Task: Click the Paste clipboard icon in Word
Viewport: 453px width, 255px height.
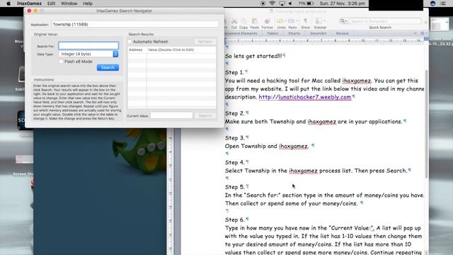Action: pos(254,21)
